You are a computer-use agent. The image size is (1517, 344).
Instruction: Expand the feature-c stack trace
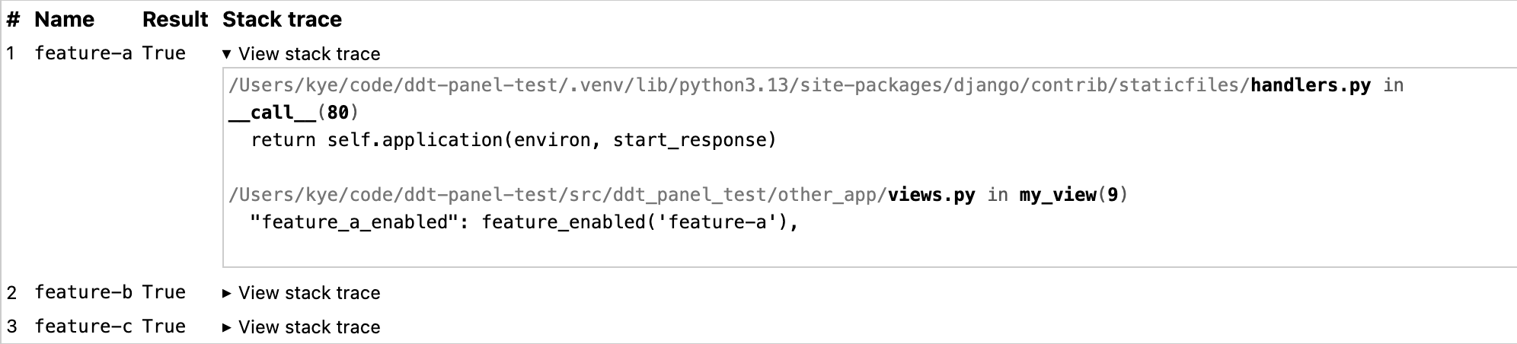(x=301, y=327)
